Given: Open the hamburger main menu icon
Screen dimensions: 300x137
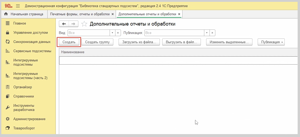Looking at the screenshot, I should [18, 6].
